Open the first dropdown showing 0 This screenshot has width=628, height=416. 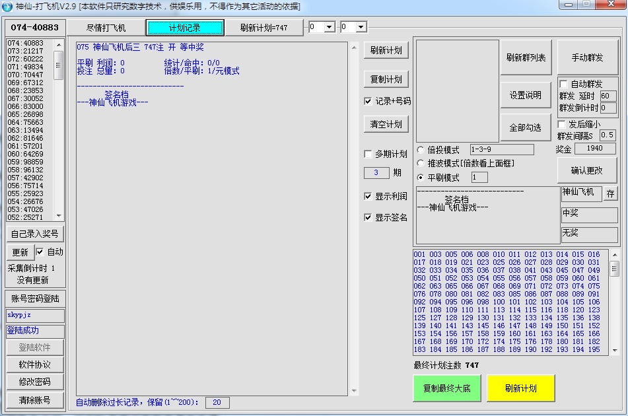tap(330, 27)
